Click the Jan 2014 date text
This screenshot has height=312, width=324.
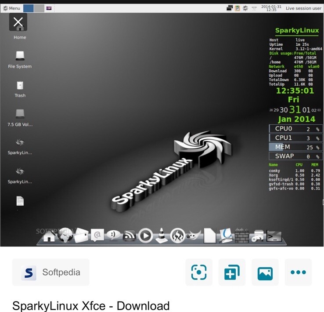coord(296,119)
